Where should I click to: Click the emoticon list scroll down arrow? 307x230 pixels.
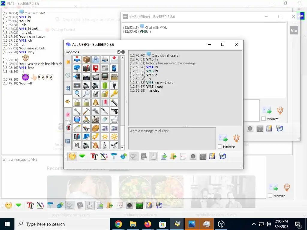pyautogui.click(x=122, y=148)
